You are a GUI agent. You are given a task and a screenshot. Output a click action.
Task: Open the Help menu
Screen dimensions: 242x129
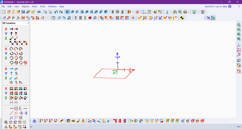click(x=61, y=6)
